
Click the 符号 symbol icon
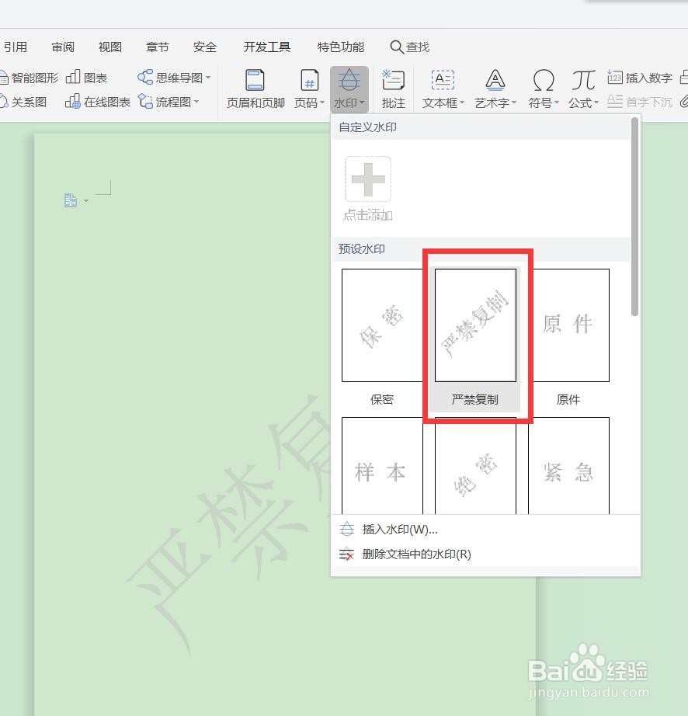(544, 80)
